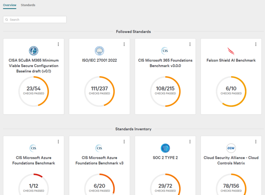Image resolution: width=265 pixels, height=195 pixels.
Task: Click the CISA seal logo icon
Action: tap(34, 51)
